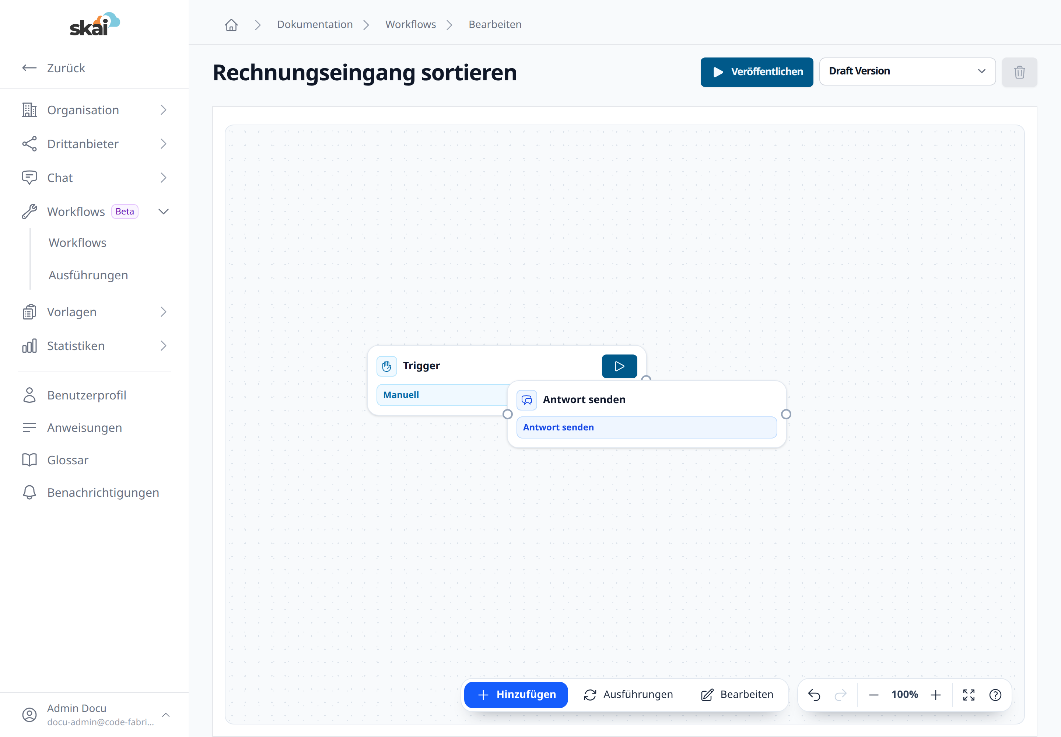1061x737 pixels.
Task: Click the Antwort senden node chat icon
Action: 526,400
